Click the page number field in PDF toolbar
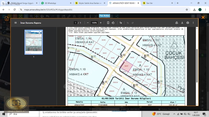Image resolution: width=209 pixels, height=117 pixels. click(76, 23)
